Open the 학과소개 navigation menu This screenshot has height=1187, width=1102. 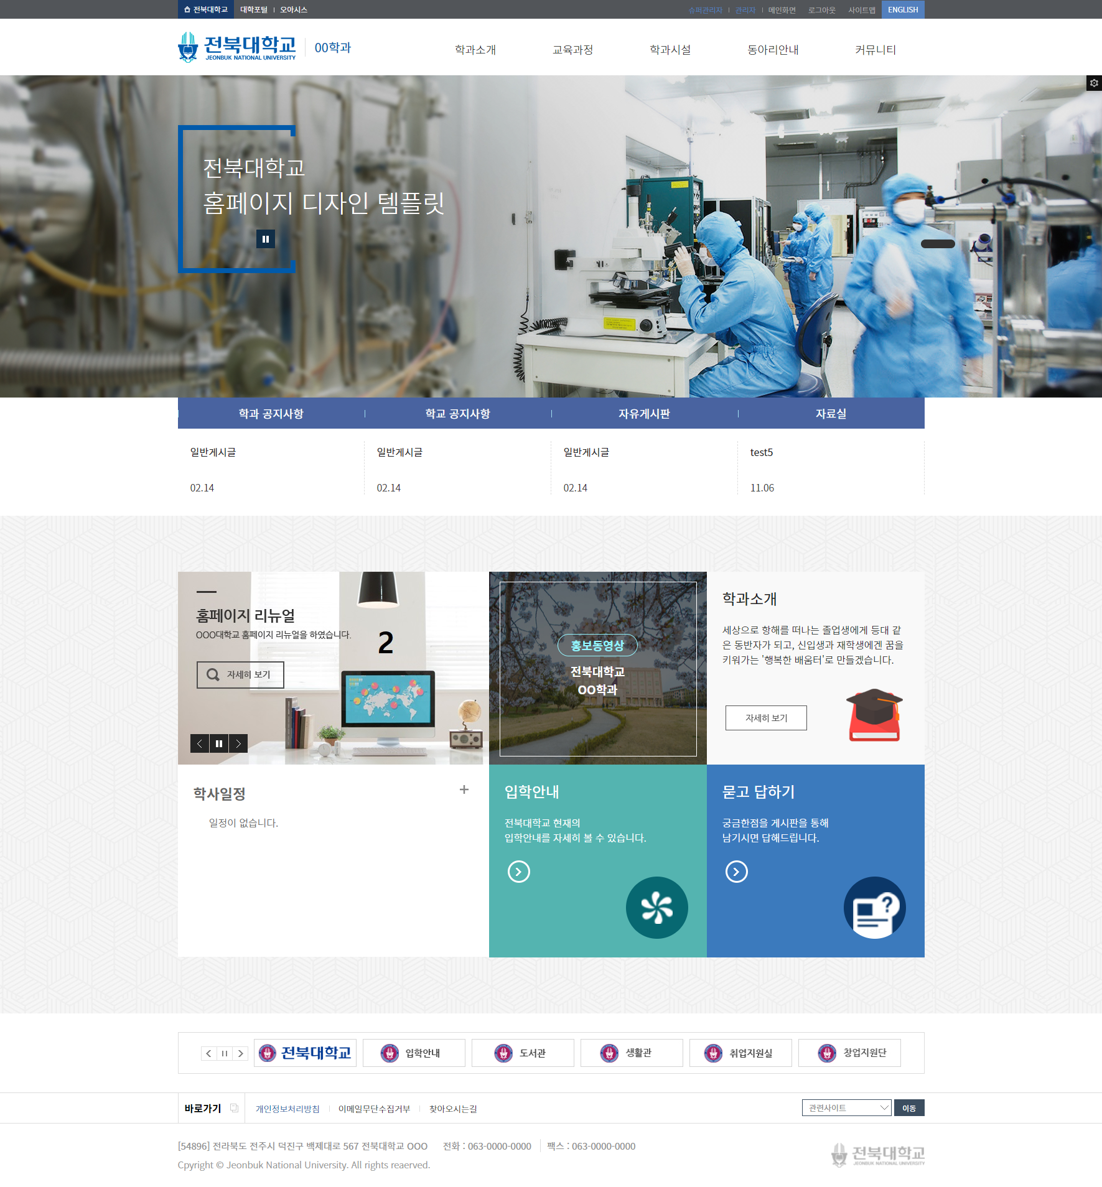pos(475,50)
